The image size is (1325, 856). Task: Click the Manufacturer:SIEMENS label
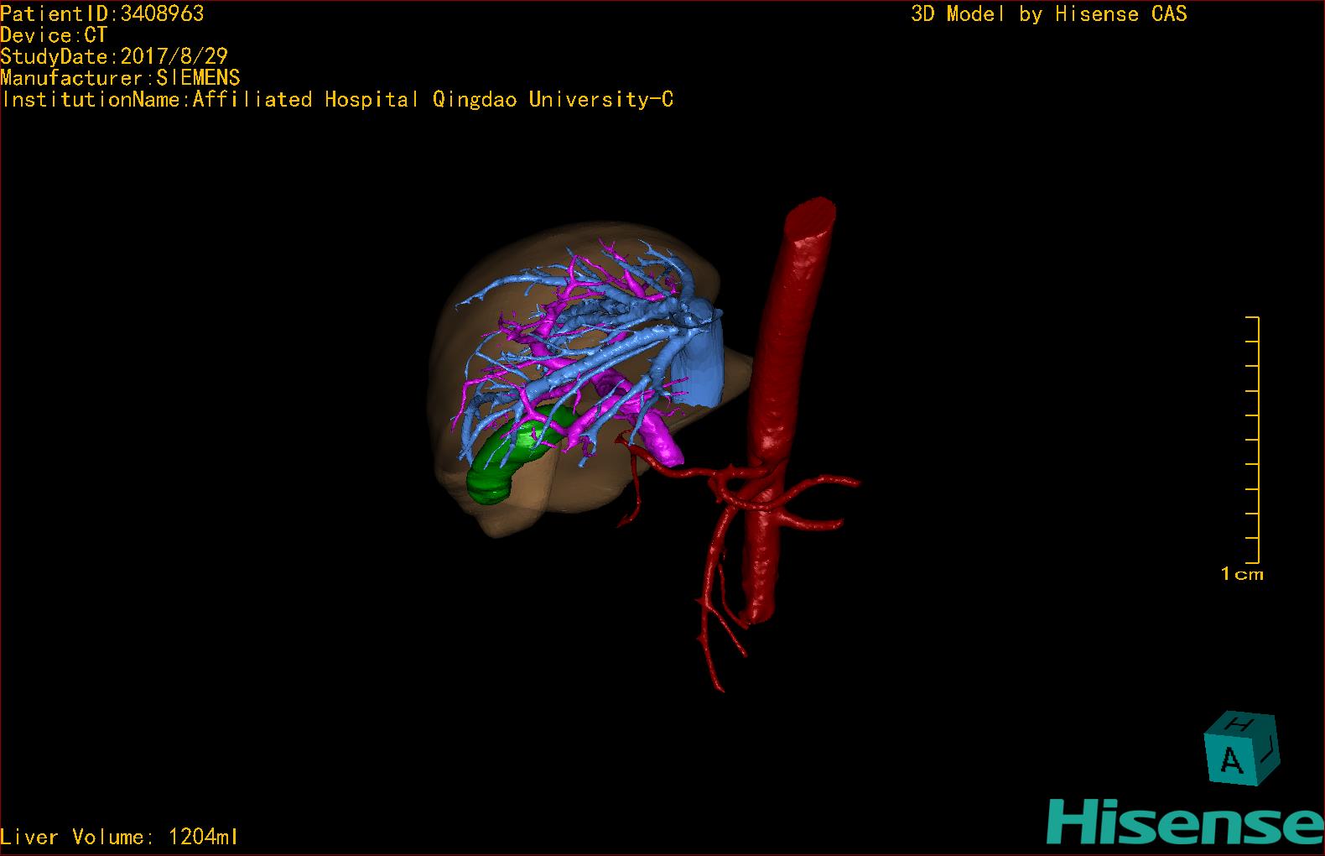pyautogui.click(x=120, y=78)
